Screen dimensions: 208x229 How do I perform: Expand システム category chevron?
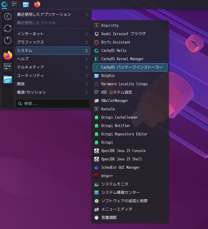[86, 51]
